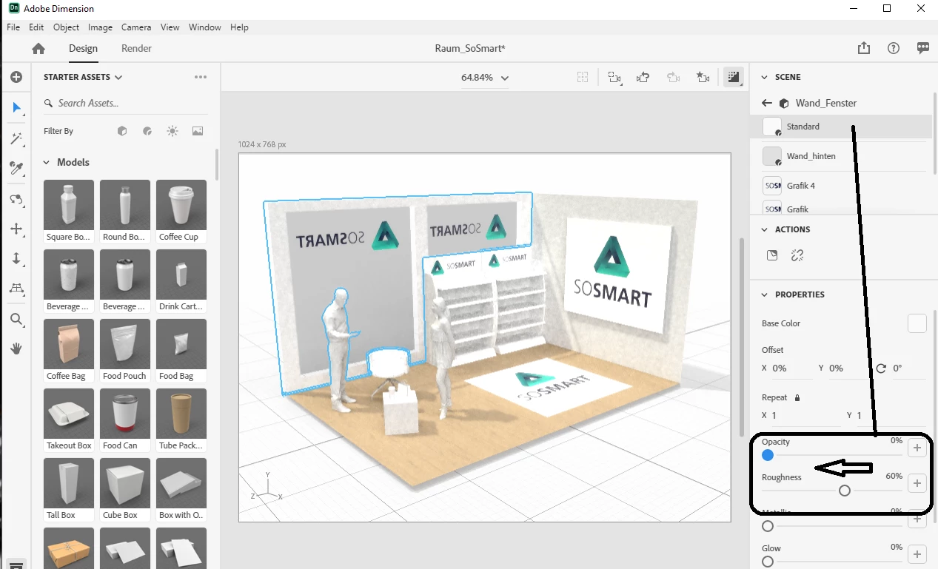This screenshot has width=938, height=569.
Task: Open the Share export icon
Action: 864,48
